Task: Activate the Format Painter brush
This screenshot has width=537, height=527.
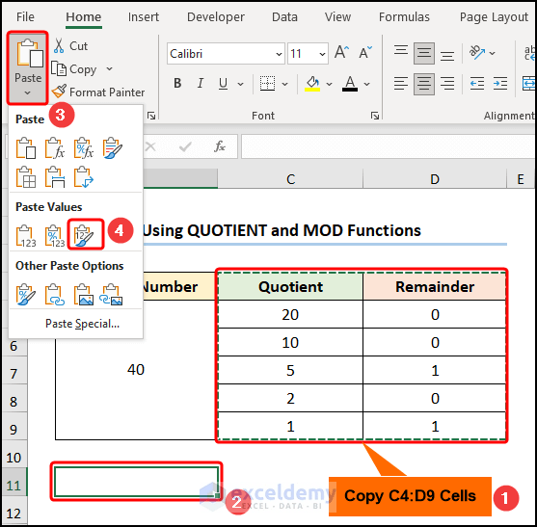Action: [98, 92]
